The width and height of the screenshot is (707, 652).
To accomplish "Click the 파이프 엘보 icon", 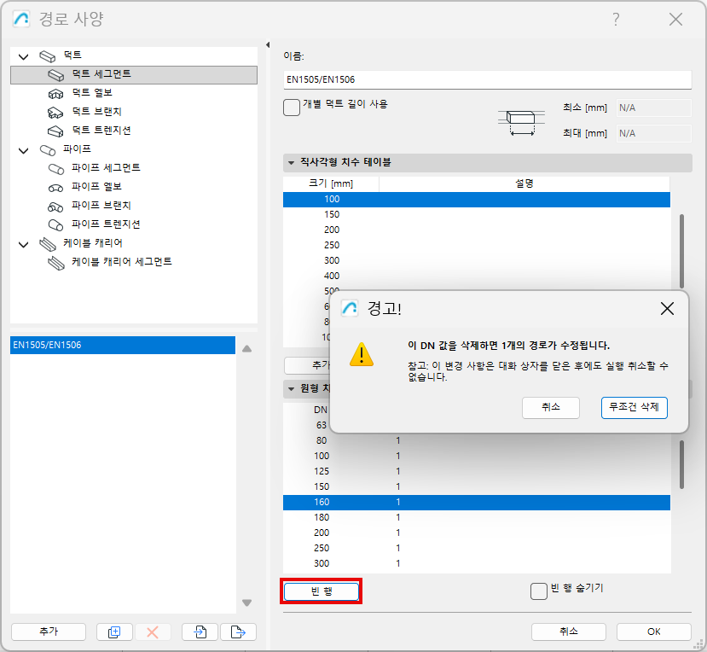I will coord(55,188).
